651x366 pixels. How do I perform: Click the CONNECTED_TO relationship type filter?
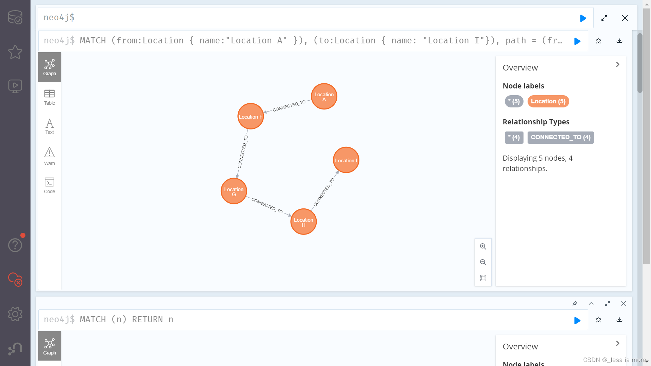[560, 137]
